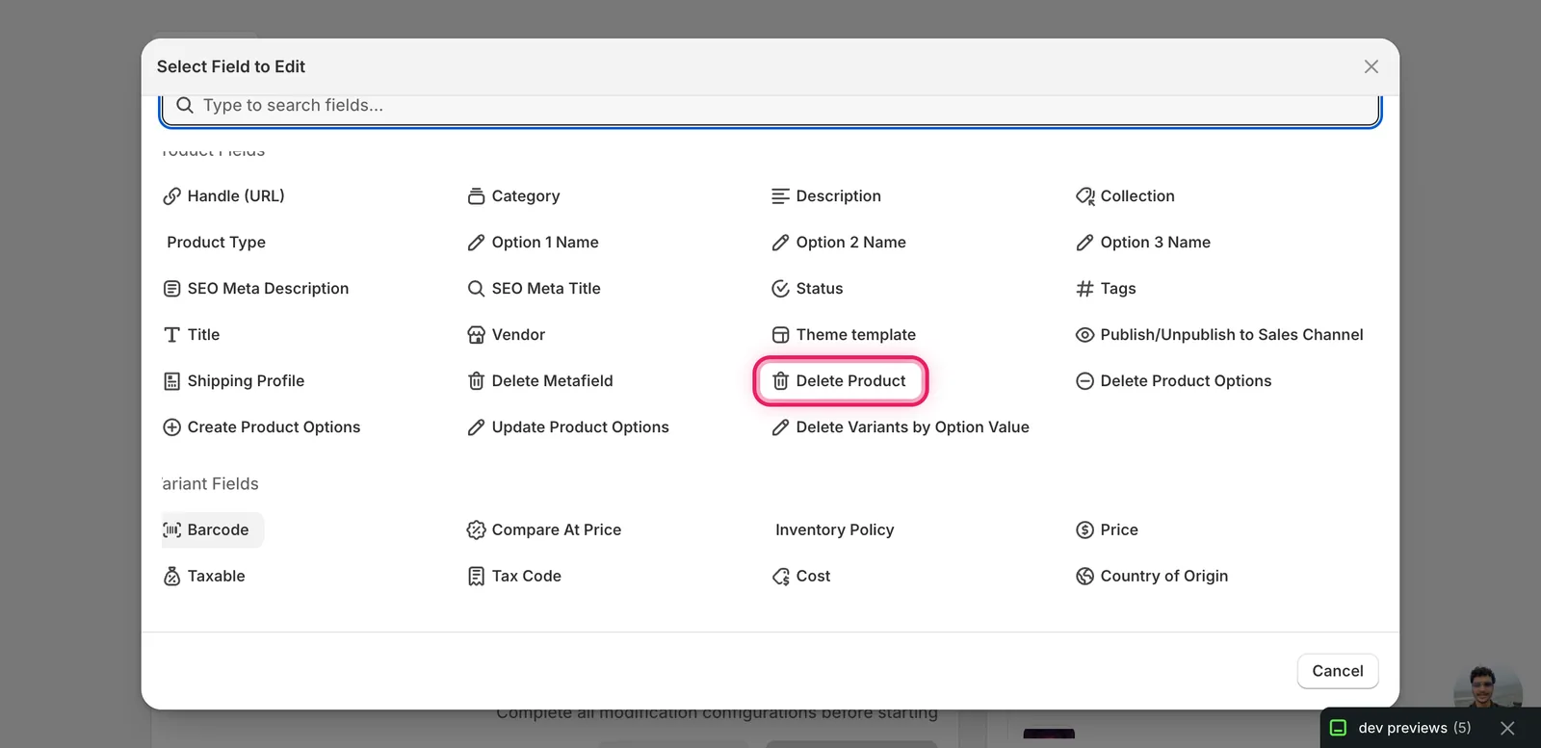Click the Category stack icon
Screen dimensions: 1541x748
click(x=476, y=196)
